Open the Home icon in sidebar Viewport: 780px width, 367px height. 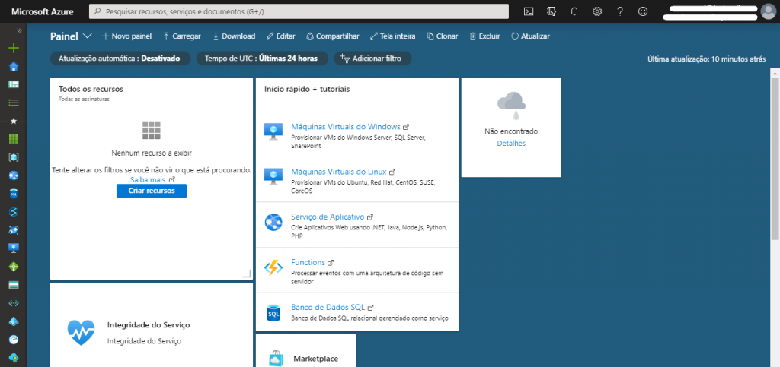pyautogui.click(x=13, y=66)
